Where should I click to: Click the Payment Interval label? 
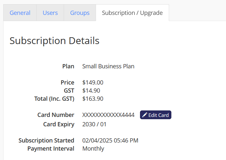51,149
